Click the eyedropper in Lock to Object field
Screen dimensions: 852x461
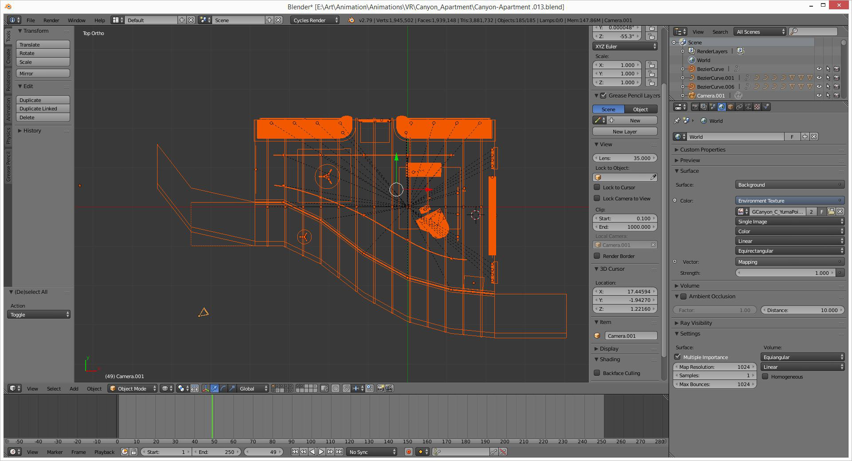653,177
